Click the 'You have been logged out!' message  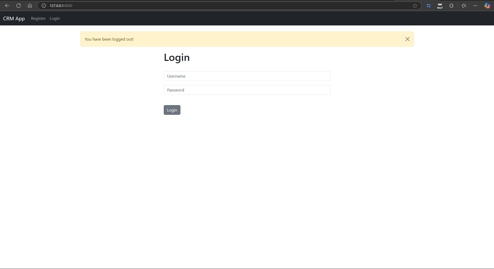pos(109,39)
